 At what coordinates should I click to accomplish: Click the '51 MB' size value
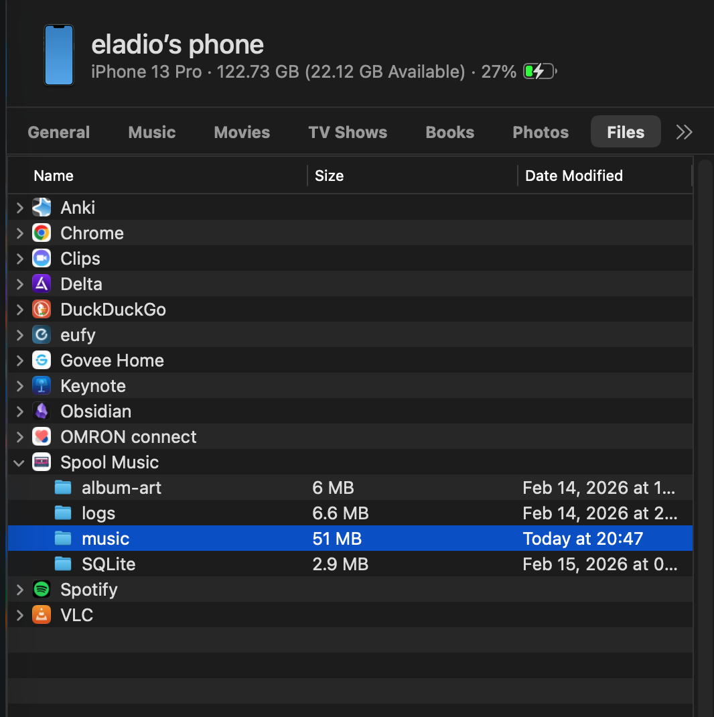tap(337, 539)
